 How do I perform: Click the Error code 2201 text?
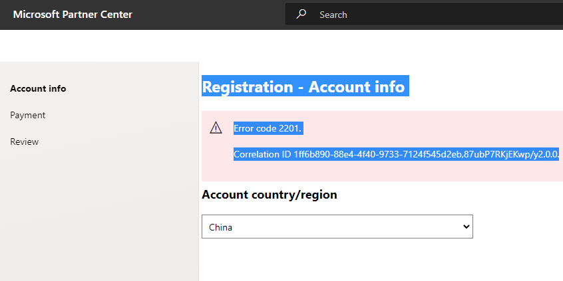(268, 128)
